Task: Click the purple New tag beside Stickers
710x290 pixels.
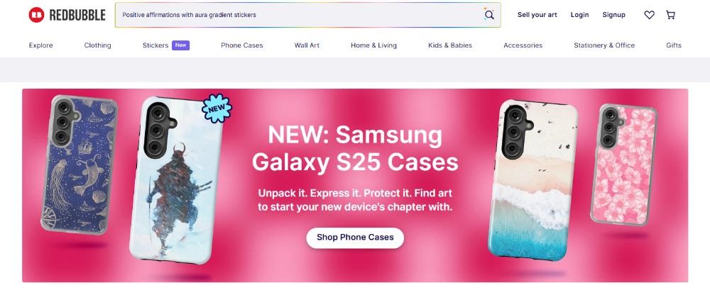Action: 180,45
